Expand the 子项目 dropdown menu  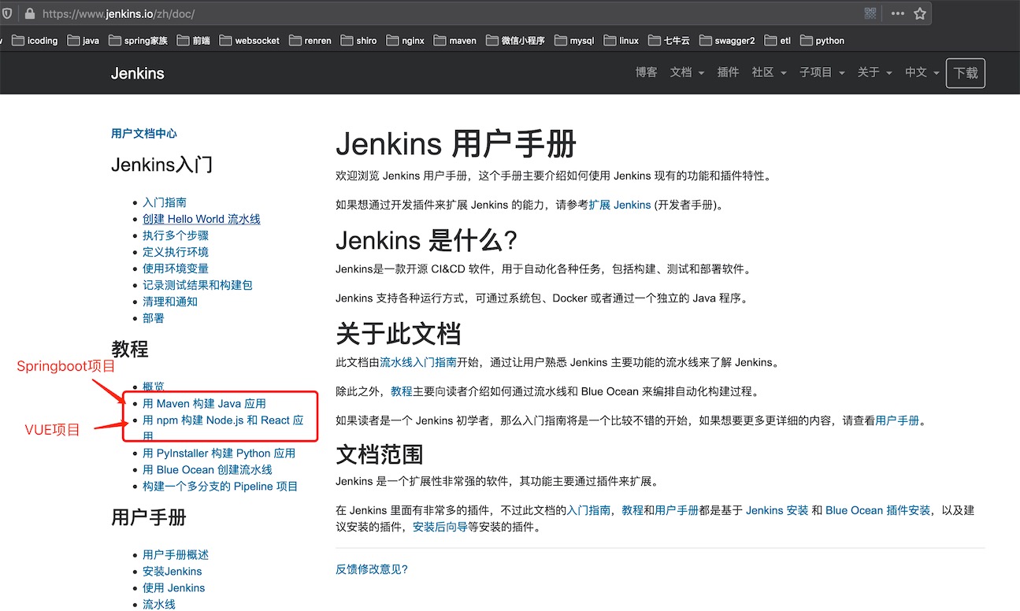(822, 72)
